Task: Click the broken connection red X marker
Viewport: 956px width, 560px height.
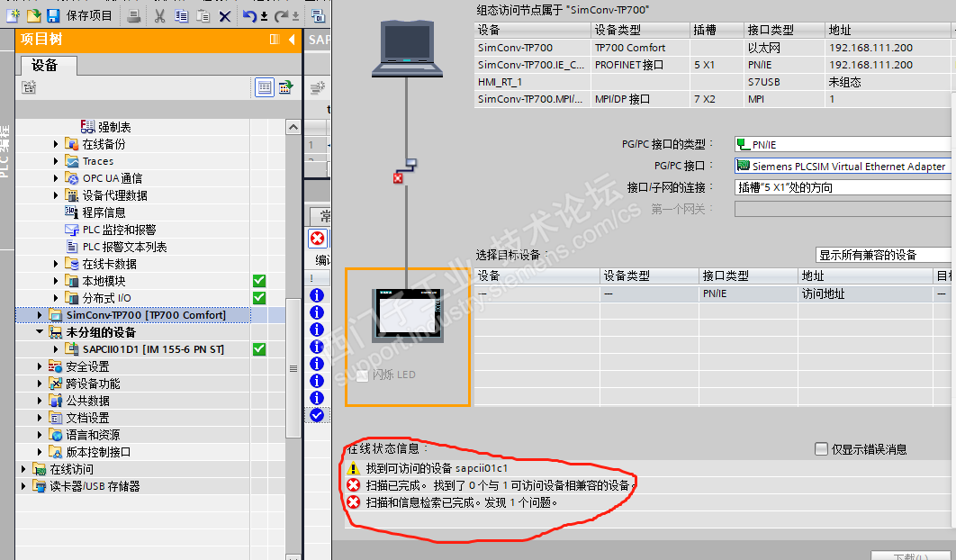Action: click(398, 178)
